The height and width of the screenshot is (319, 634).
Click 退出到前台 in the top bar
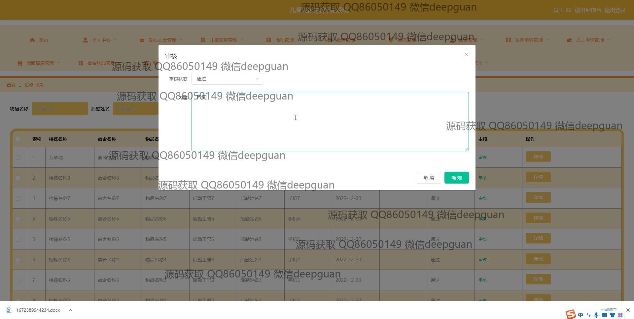click(x=587, y=10)
